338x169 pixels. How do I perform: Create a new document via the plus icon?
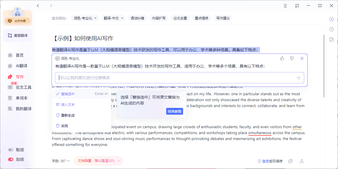331,19
